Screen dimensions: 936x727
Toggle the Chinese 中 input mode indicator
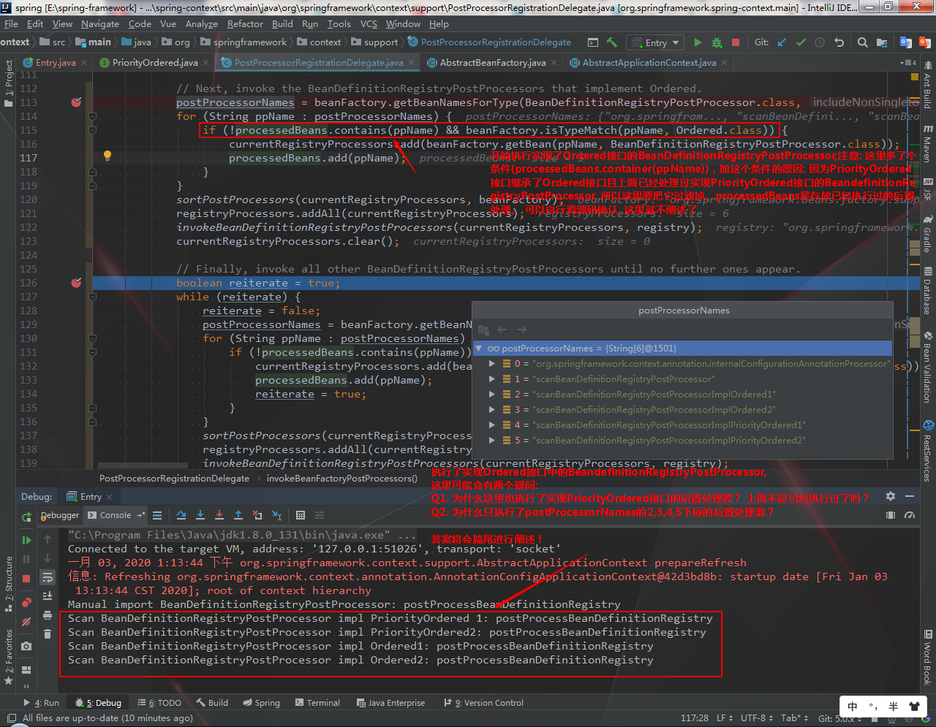tap(853, 707)
